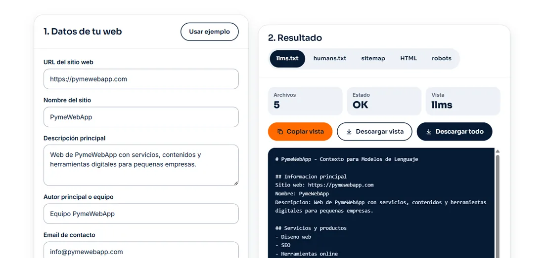Click the '2. Resultado' heading
The width and height of the screenshot is (544, 258).
295,37
